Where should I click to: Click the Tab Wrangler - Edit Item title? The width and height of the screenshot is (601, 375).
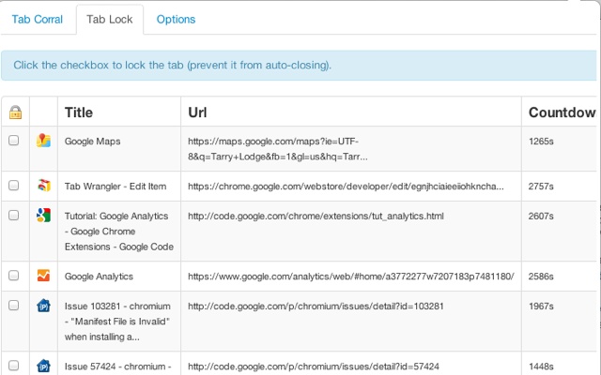pos(116,187)
